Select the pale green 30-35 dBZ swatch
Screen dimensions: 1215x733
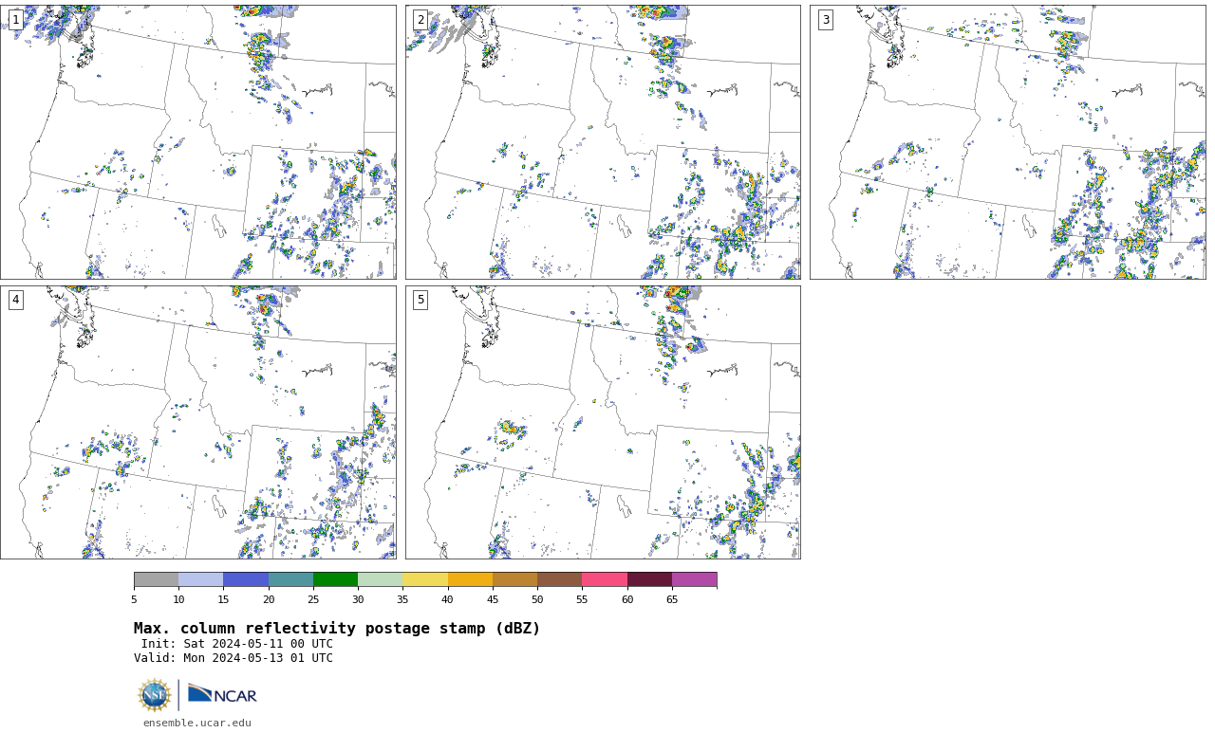point(381,579)
